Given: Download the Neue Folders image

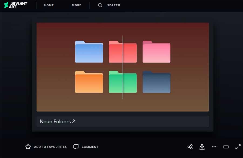Looking at the screenshot, I should (202, 147).
